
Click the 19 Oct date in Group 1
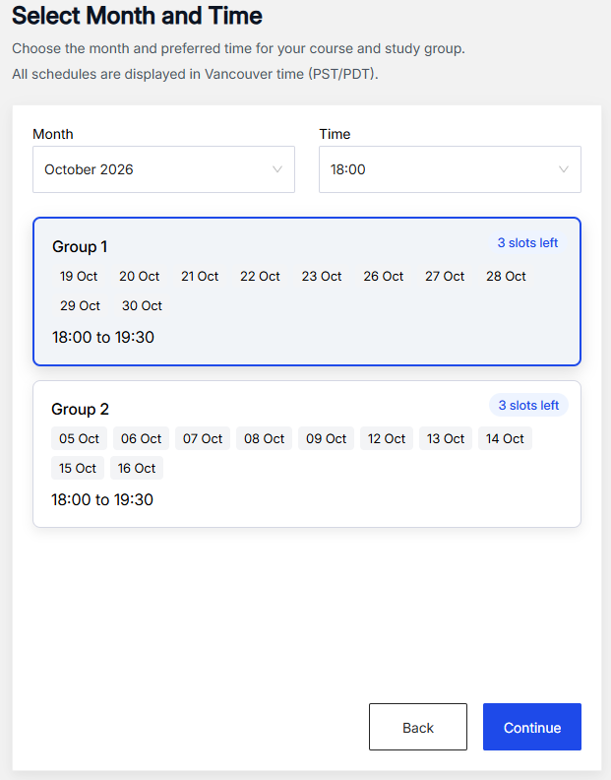(x=79, y=276)
